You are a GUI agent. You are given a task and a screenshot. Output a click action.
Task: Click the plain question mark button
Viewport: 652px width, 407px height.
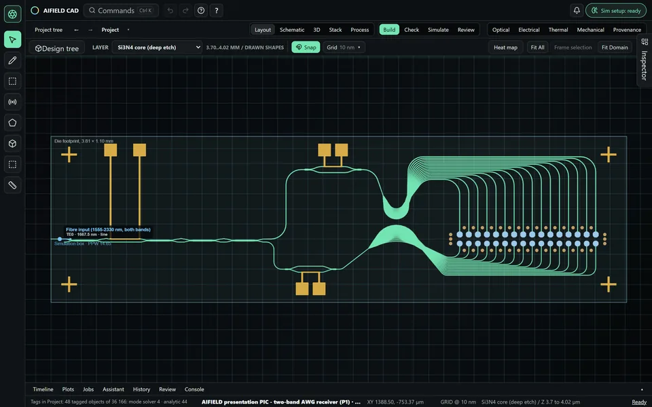[x=216, y=10]
